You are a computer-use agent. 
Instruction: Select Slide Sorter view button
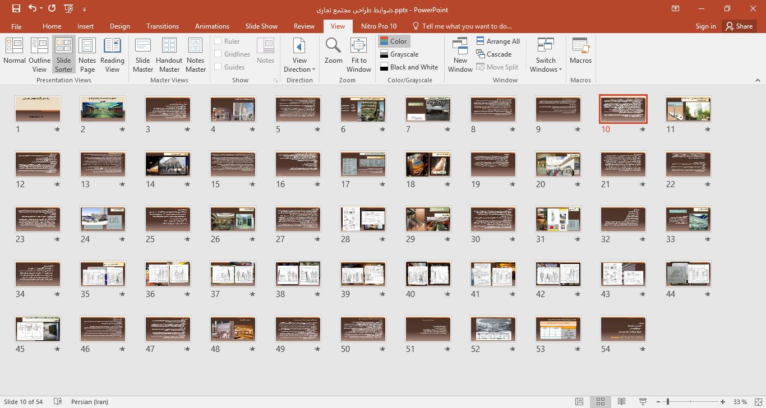coord(63,54)
